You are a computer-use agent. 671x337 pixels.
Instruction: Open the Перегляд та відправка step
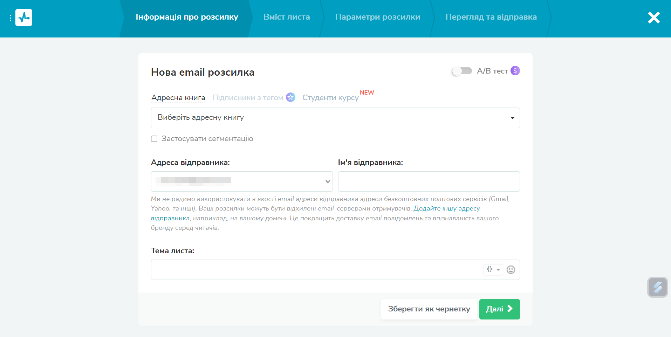point(491,17)
